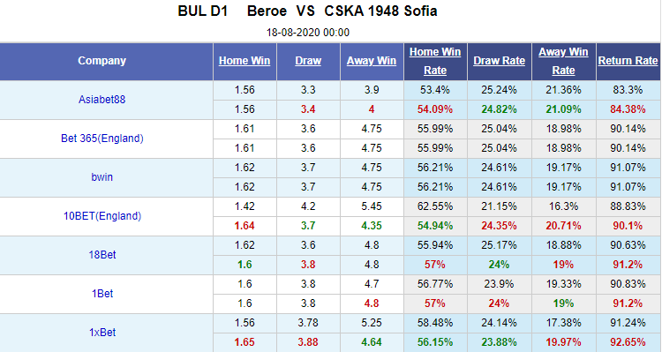Sort by the Home Win Rate header
This screenshot has height=352, width=662.
[x=435, y=61]
